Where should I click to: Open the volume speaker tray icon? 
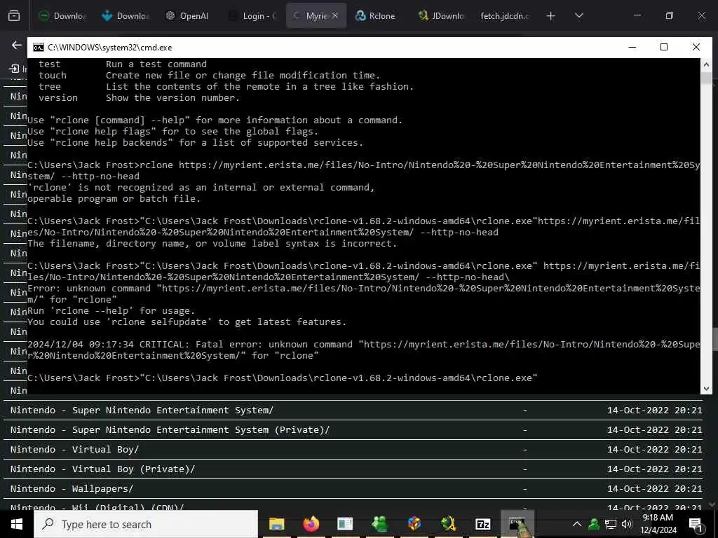tap(627, 524)
